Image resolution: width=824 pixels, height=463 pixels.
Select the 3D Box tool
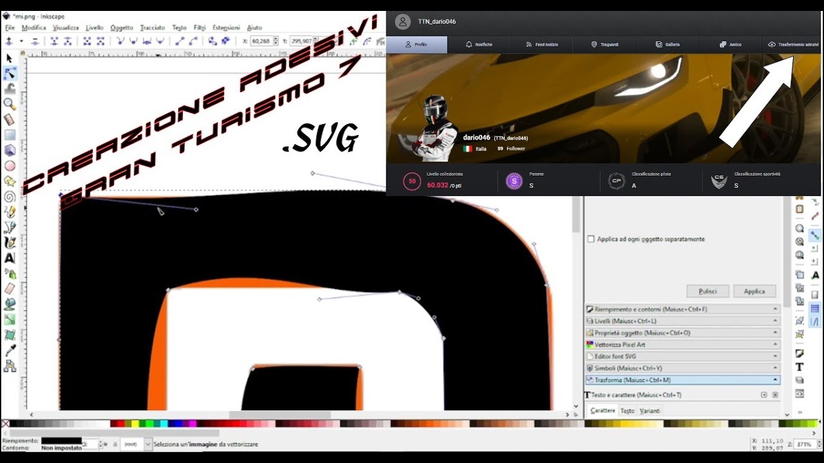click(9, 150)
